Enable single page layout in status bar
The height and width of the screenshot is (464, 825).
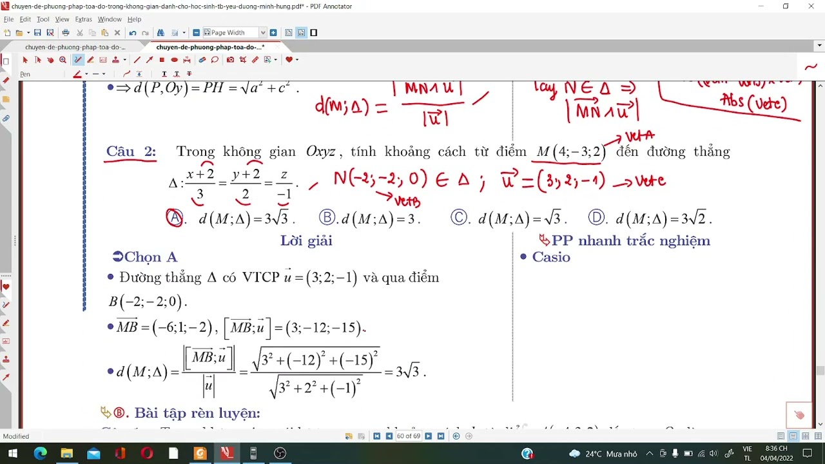(781, 436)
